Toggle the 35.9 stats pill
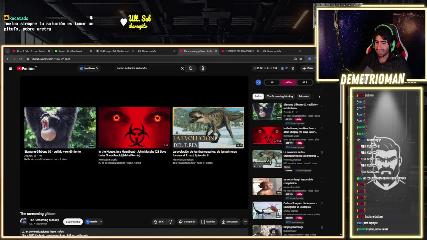 [305, 82]
